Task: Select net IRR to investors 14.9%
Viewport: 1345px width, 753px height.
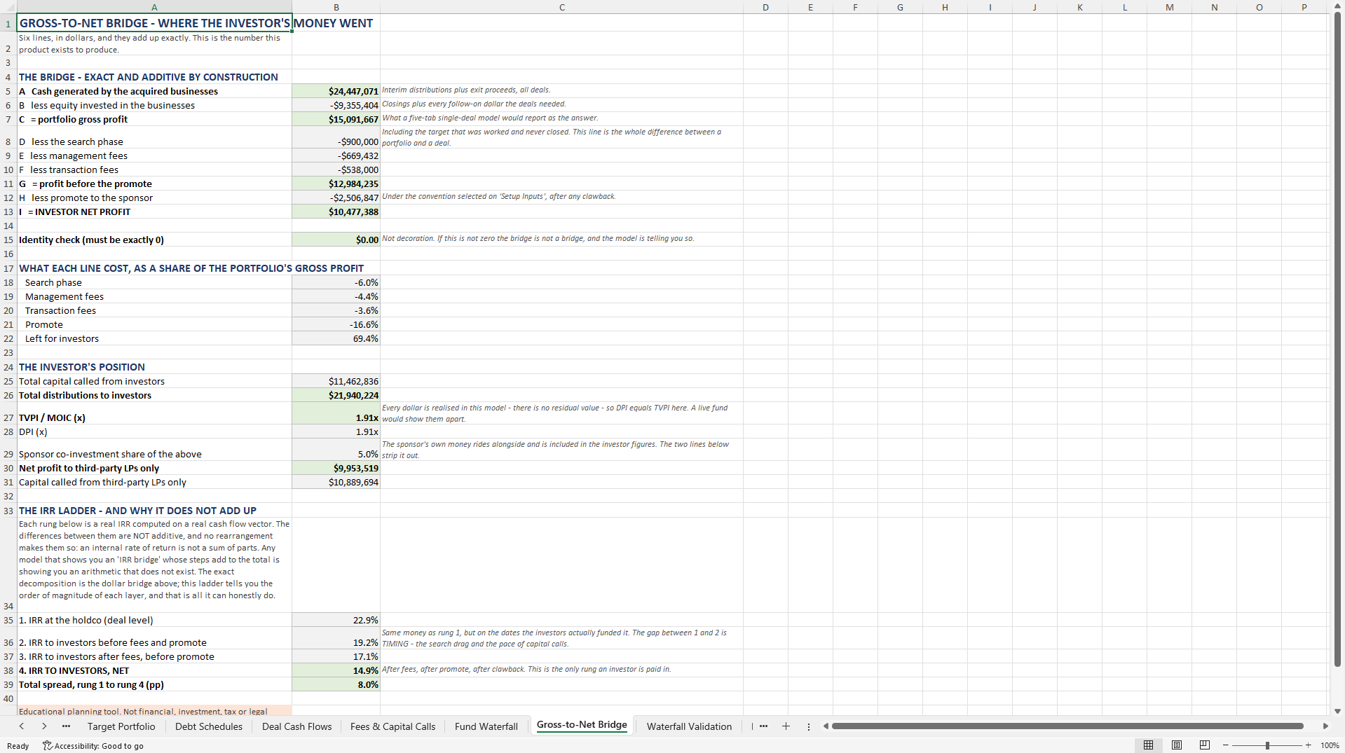Action: pyautogui.click(x=336, y=670)
